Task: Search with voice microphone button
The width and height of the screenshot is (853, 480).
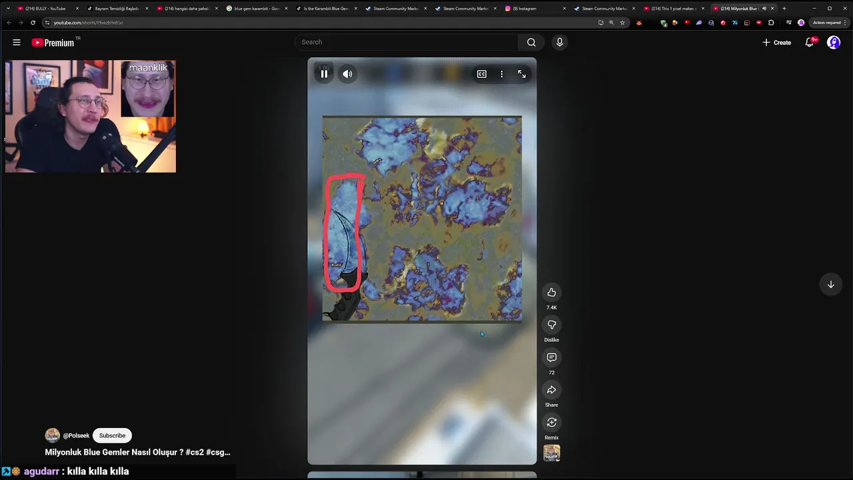Action: pyautogui.click(x=559, y=42)
